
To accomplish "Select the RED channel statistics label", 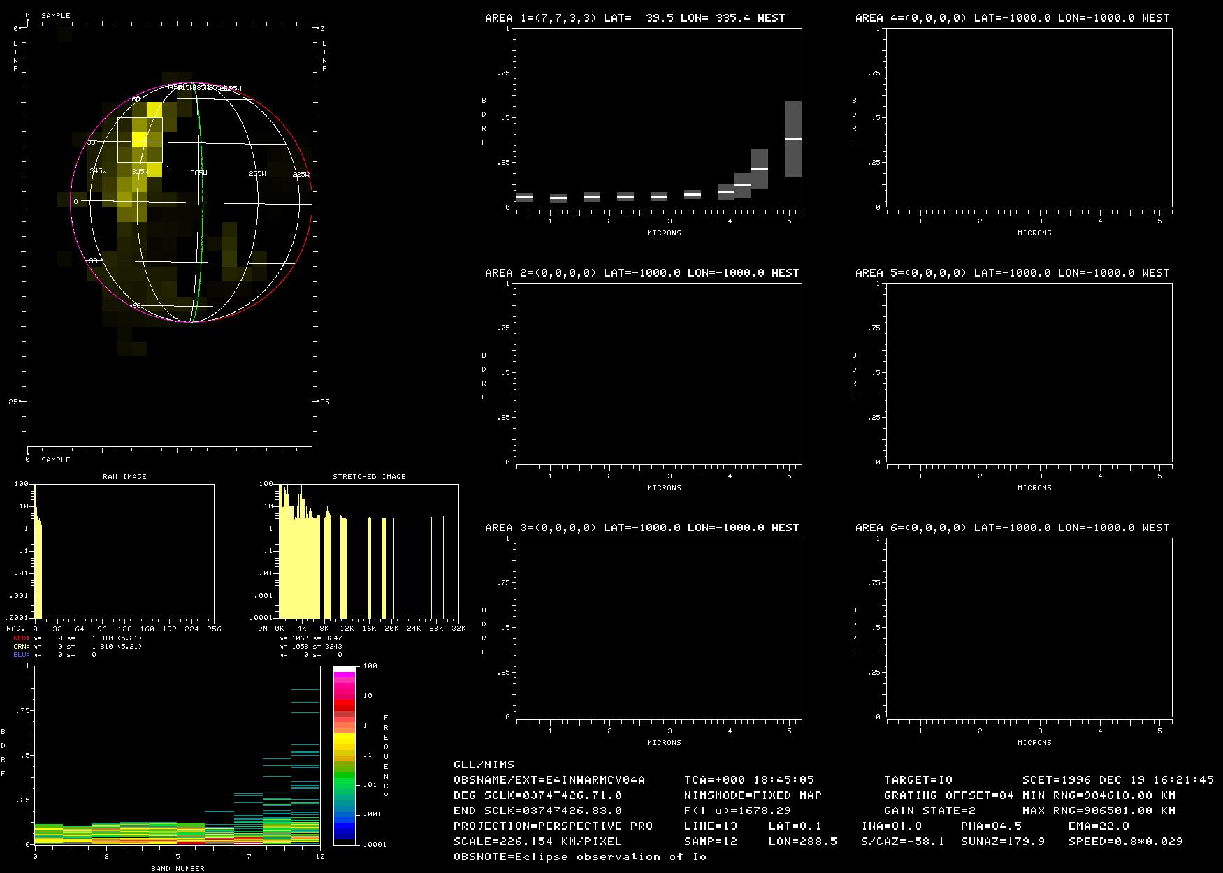I will (x=21, y=638).
